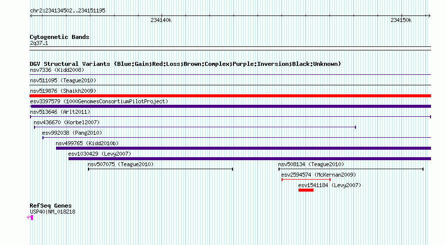This screenshot has width=445, height=245.
Task: Click the nsv508134 black variant line
Action: [351, 169]
